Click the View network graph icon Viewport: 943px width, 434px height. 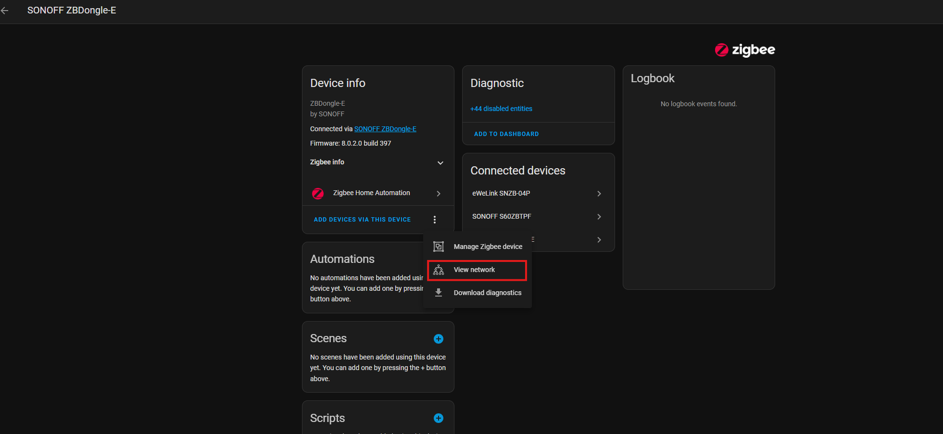point(438,270)
